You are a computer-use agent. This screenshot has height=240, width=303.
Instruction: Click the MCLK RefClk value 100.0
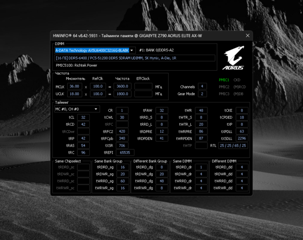point(98,86)
